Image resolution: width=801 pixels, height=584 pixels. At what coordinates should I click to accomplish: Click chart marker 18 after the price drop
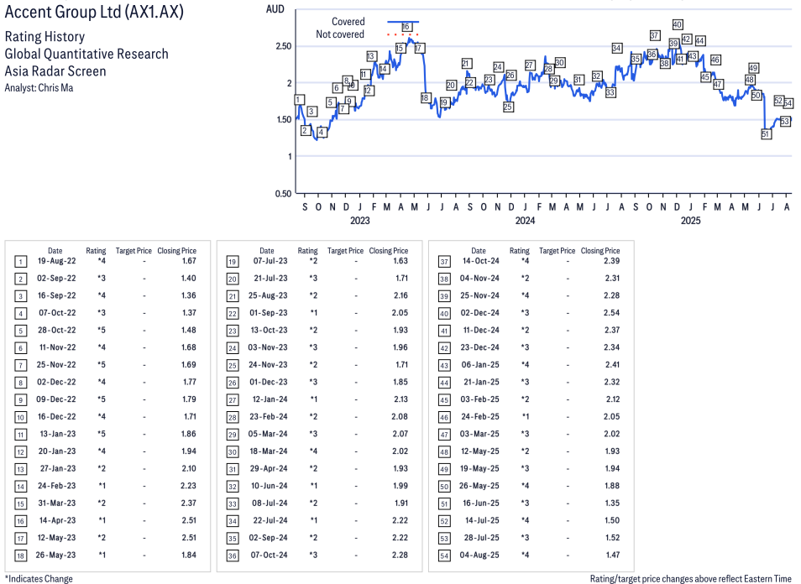(426, 97)
